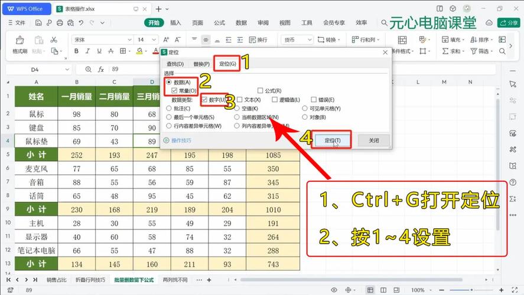Select 最后一个单元格(S) radio button
The width and height of the screenshot is (524, 295).
point(169,117)
